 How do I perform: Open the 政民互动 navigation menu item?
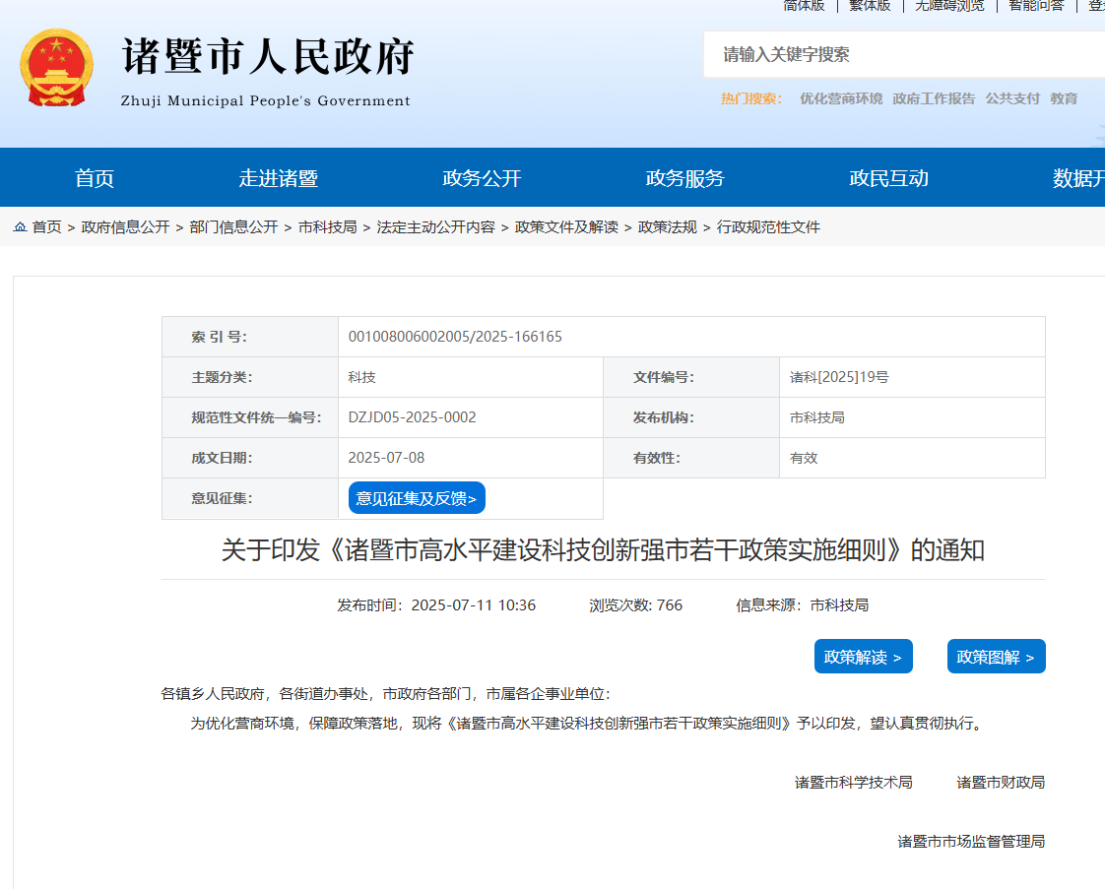885,177
